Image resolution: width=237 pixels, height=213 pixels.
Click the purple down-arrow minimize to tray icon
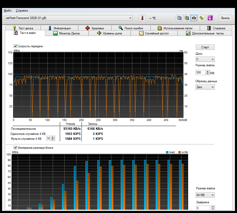tap(210, 18)
